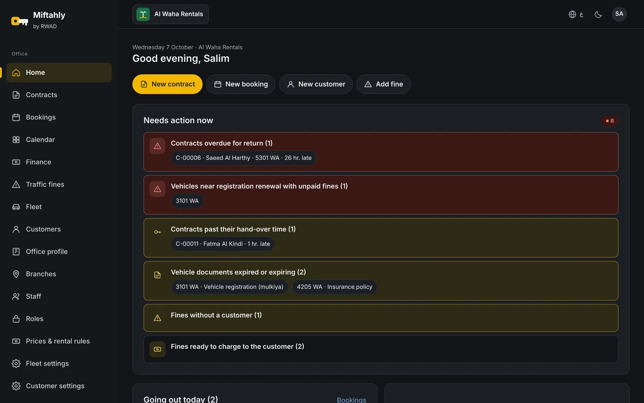The image size is (644, 403).
Task: Start a New booking
Action: (x=241, y=84)
